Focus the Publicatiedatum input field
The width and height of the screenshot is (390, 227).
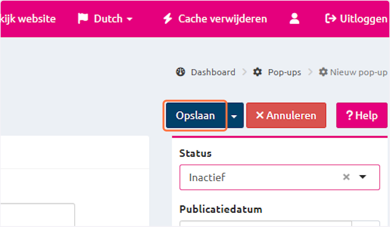(265, 224)
